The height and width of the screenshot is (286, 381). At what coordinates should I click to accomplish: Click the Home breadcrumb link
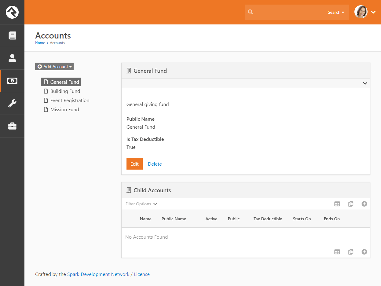click(40, 43)
